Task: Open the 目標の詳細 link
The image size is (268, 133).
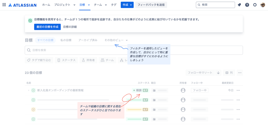Action: [70, 27]
